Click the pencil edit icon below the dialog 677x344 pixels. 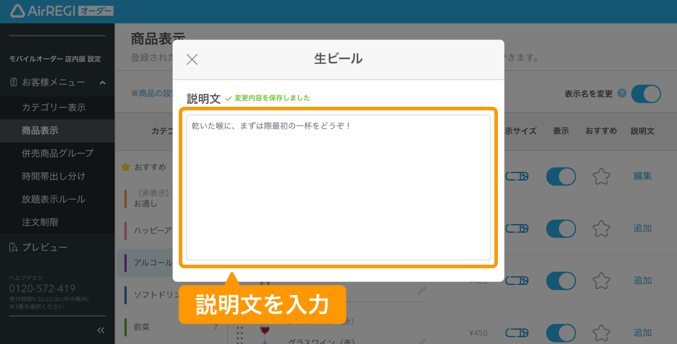[x=422, y=290]
